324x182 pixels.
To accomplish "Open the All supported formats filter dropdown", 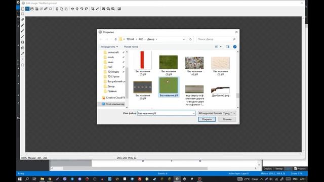I will click(x=217, y=113).
